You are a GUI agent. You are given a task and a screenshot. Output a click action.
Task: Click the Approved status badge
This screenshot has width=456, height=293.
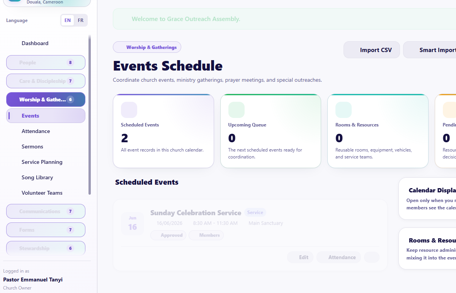pyautogui.click(x=168, y=235)
